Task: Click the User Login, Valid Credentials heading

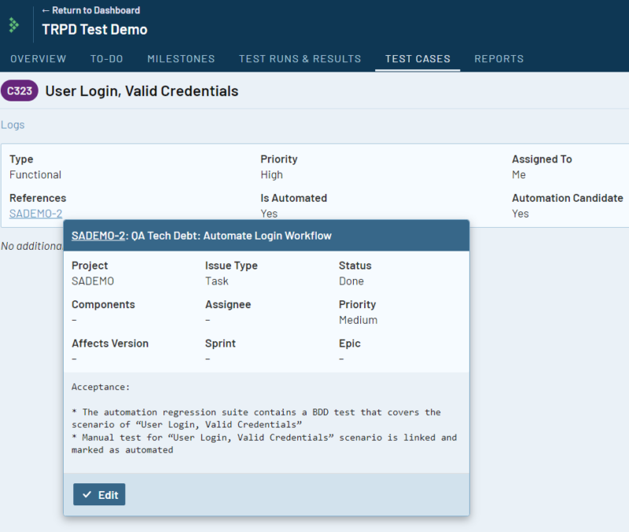Action: click(142, 91)
